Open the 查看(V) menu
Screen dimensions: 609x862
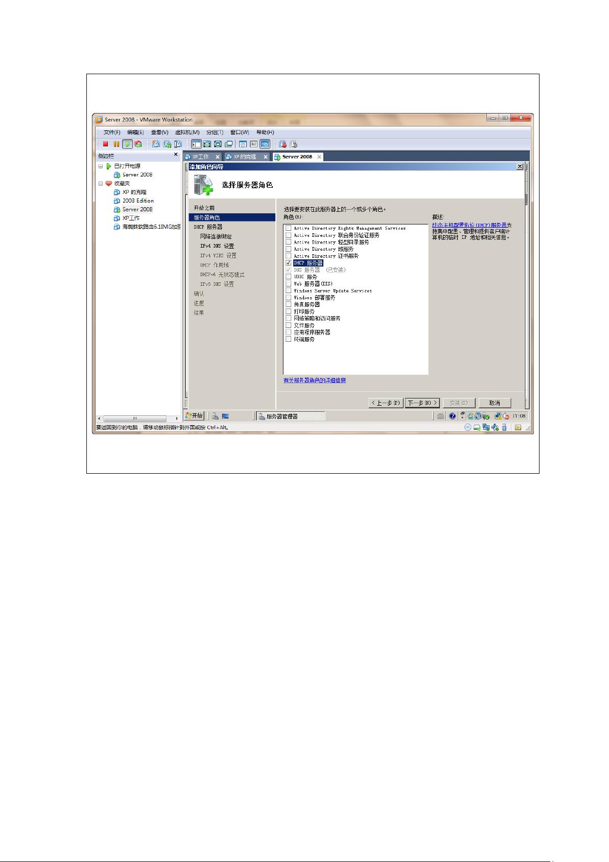(159, 132)
